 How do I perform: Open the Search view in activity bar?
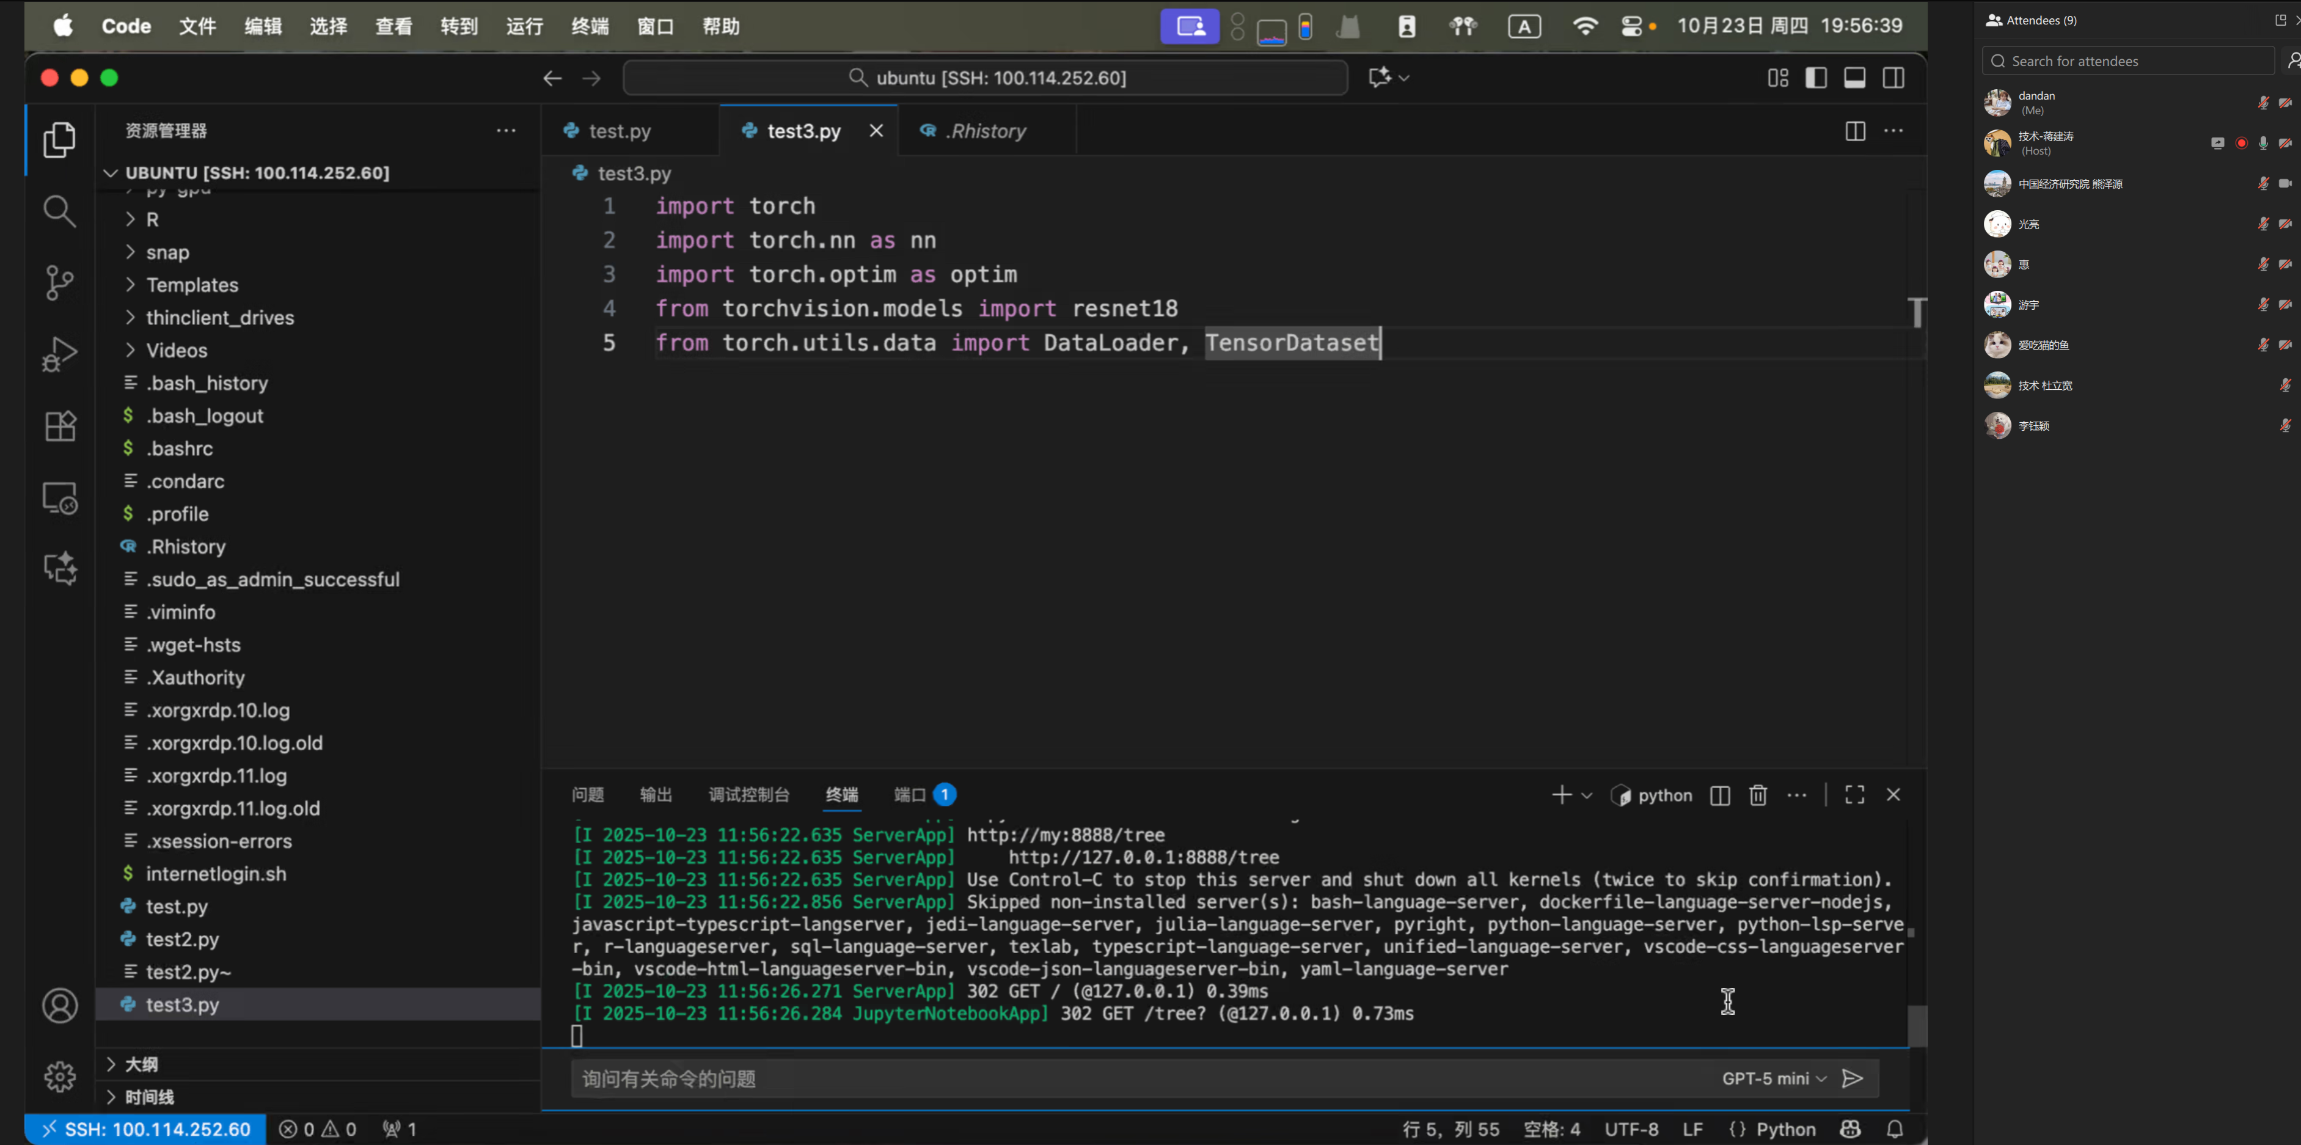coord(59,211)
